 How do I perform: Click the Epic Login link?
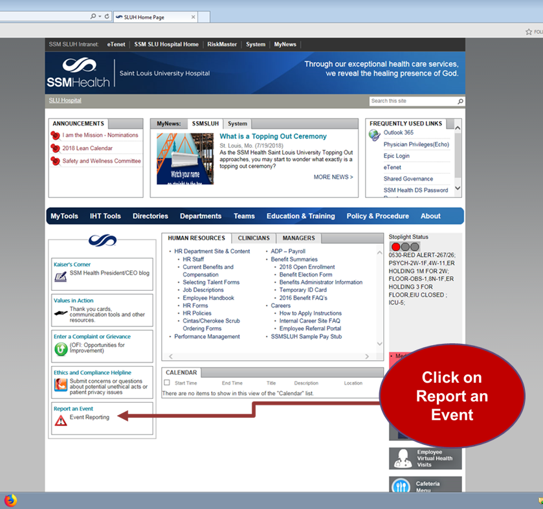(396, 156)
